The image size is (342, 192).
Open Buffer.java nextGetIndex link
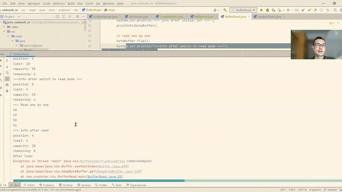(x=113, y=166)
